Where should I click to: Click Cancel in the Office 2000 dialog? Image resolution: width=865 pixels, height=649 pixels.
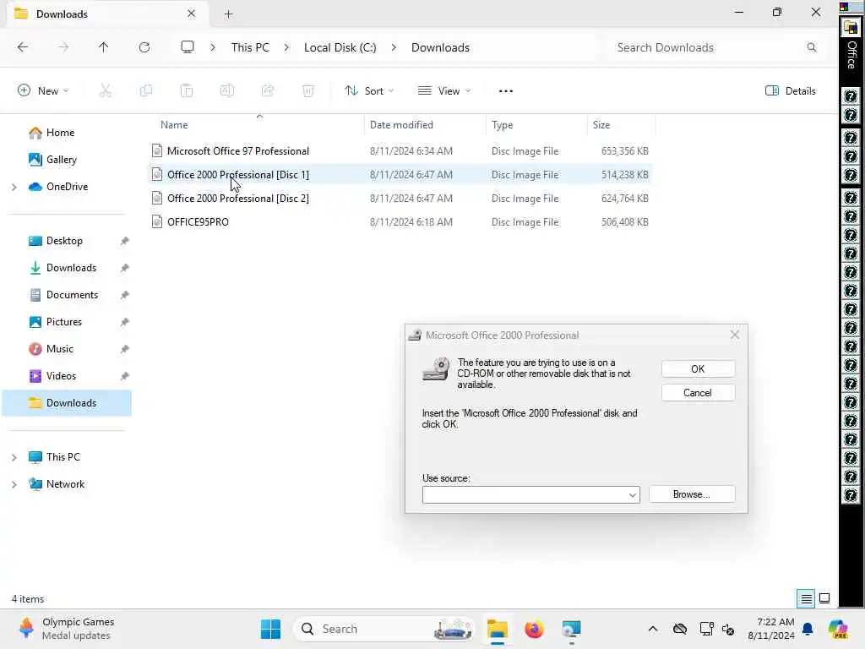tap(697, 392)
